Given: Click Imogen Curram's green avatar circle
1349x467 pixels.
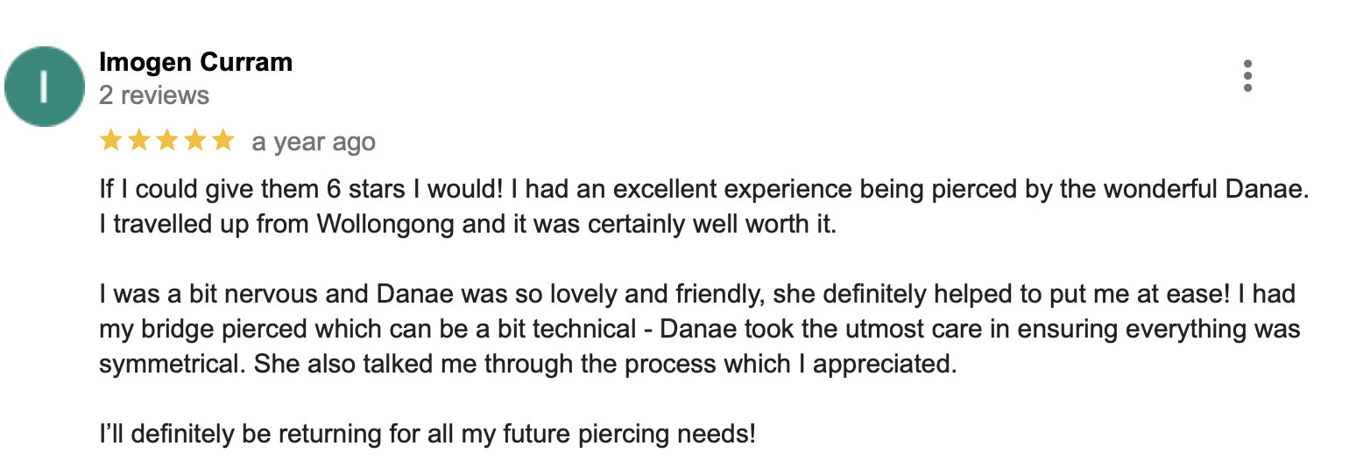Looking at the screenshot, I should pyautogui.click(x=45, y=87).
